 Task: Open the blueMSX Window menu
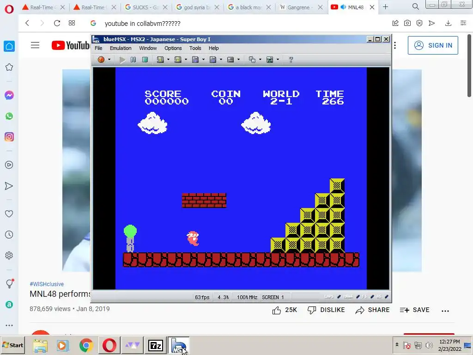(x=148, y=48)
